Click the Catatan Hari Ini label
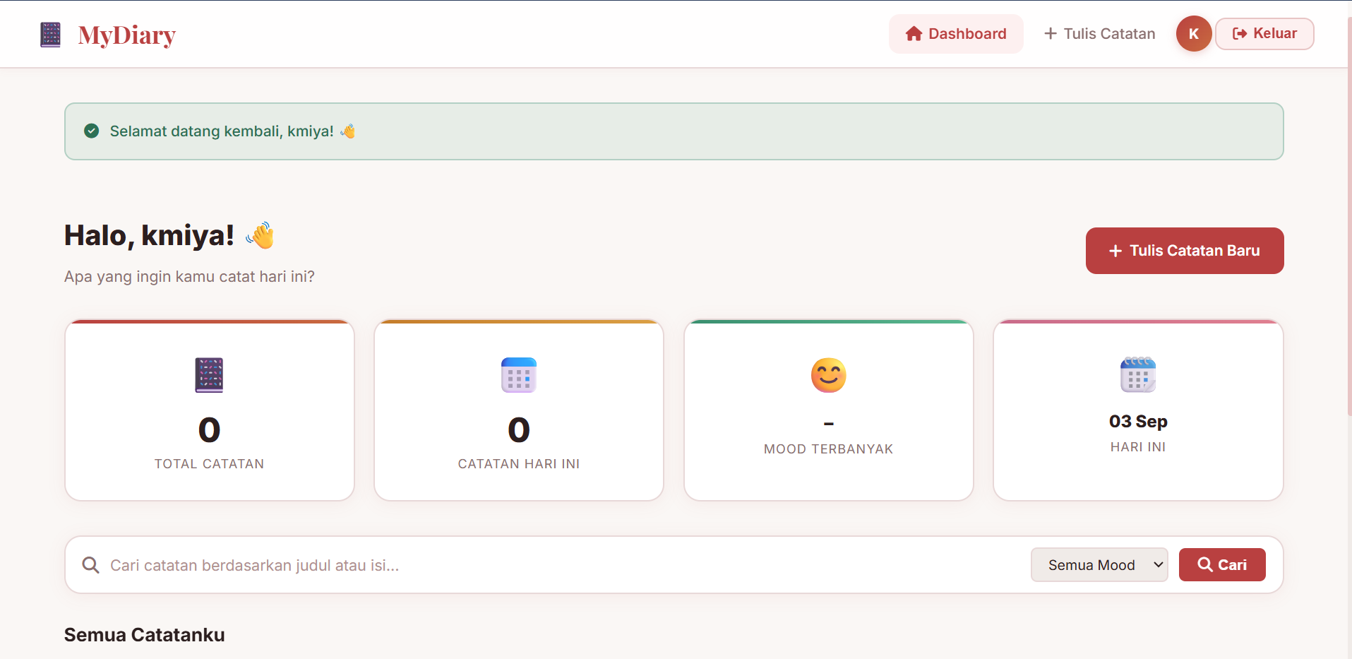Image resolution: width=1352 pixels, height=659 pixels. pos(519,464)
